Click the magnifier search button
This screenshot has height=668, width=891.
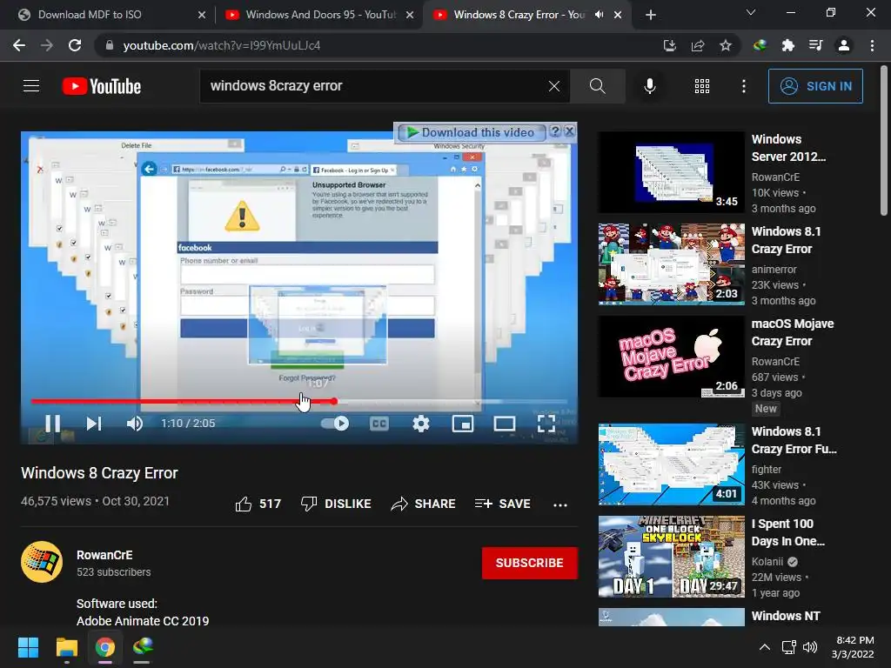[x=597, y=86]
